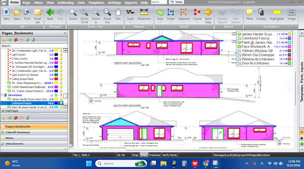Click the Print icon

pyautogui.click(x=27, y=15)
